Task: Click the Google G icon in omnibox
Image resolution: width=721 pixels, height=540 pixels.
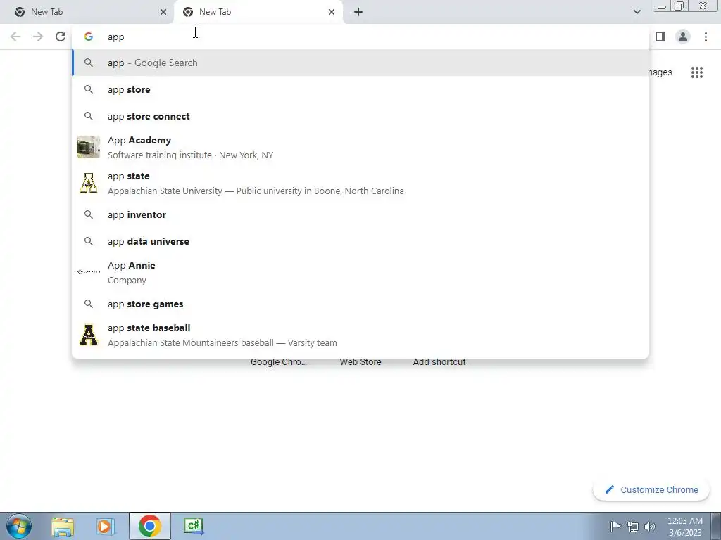Action: (x=89, y=37)
